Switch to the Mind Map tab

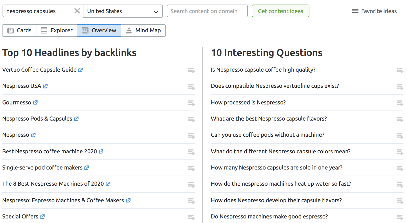[x=143, y=31]
